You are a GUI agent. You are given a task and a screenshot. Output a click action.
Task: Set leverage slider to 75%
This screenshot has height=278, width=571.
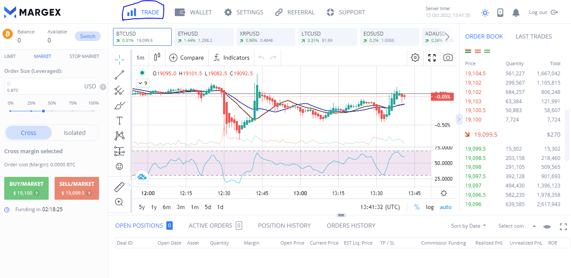73,111
